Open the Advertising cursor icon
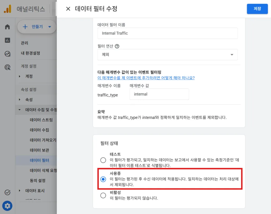 click(7, 67)
